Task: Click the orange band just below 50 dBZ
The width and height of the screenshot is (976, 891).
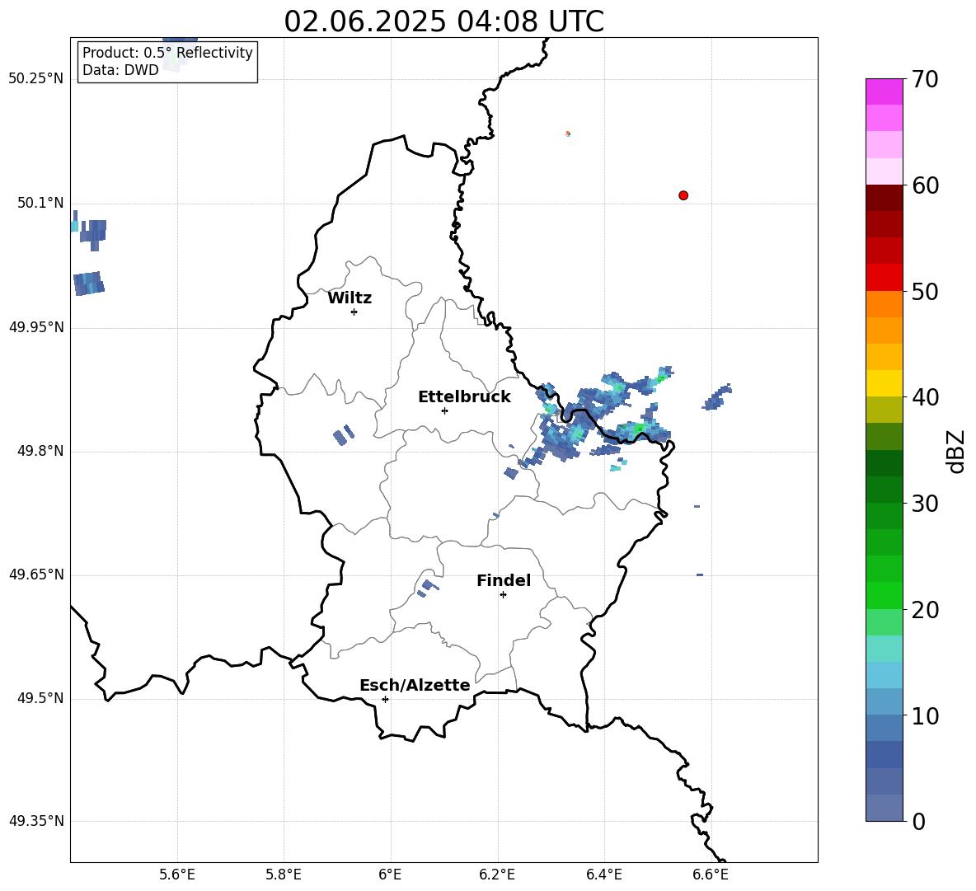Action: (x=884, y=304)
